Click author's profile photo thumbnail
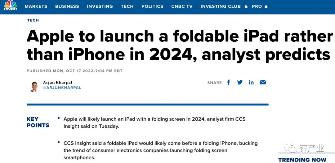The height and width of the screenshot is (163, 335). (x=34, y=87)
